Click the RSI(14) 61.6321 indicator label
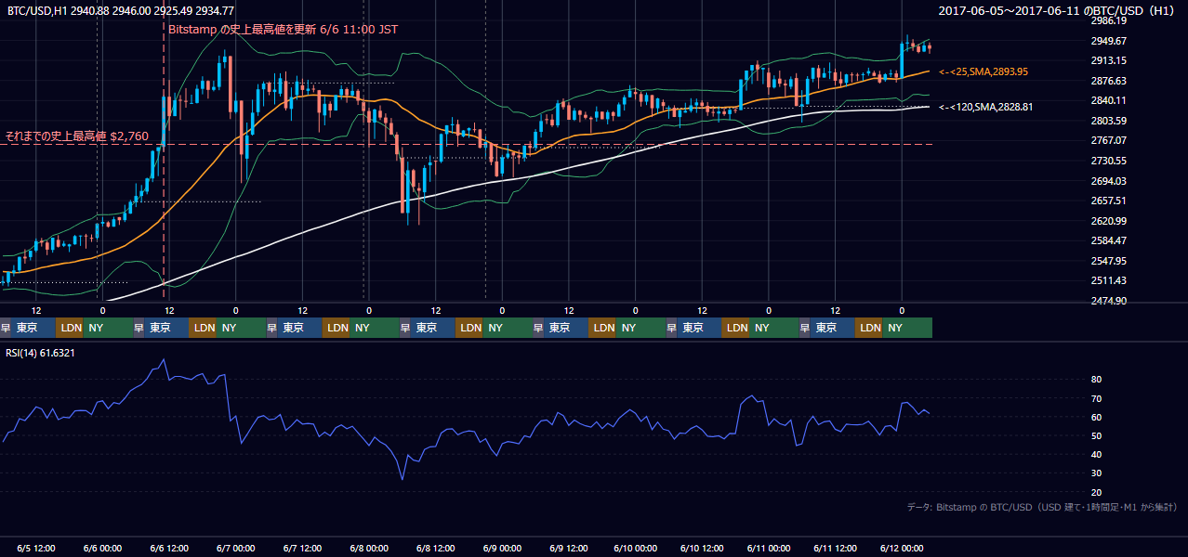The image size is (1188, 557). pos(40,353)
